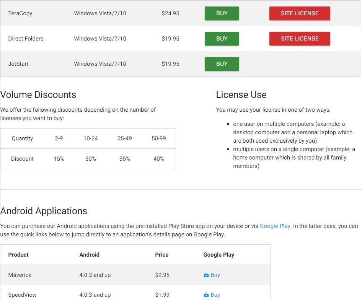This screenshot has width=362, height=301.
Task: Click the 50-99 quantity cell
Action: [x=158, y=138]
